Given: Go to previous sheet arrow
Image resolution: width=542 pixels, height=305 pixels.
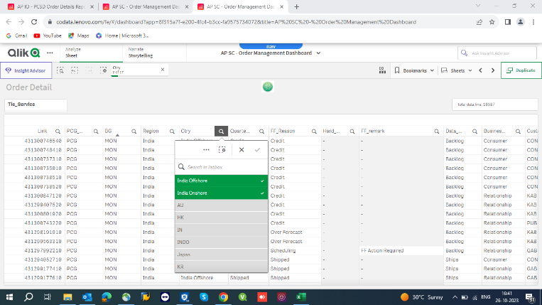Looking at the screenshot, I should point(481,70).
